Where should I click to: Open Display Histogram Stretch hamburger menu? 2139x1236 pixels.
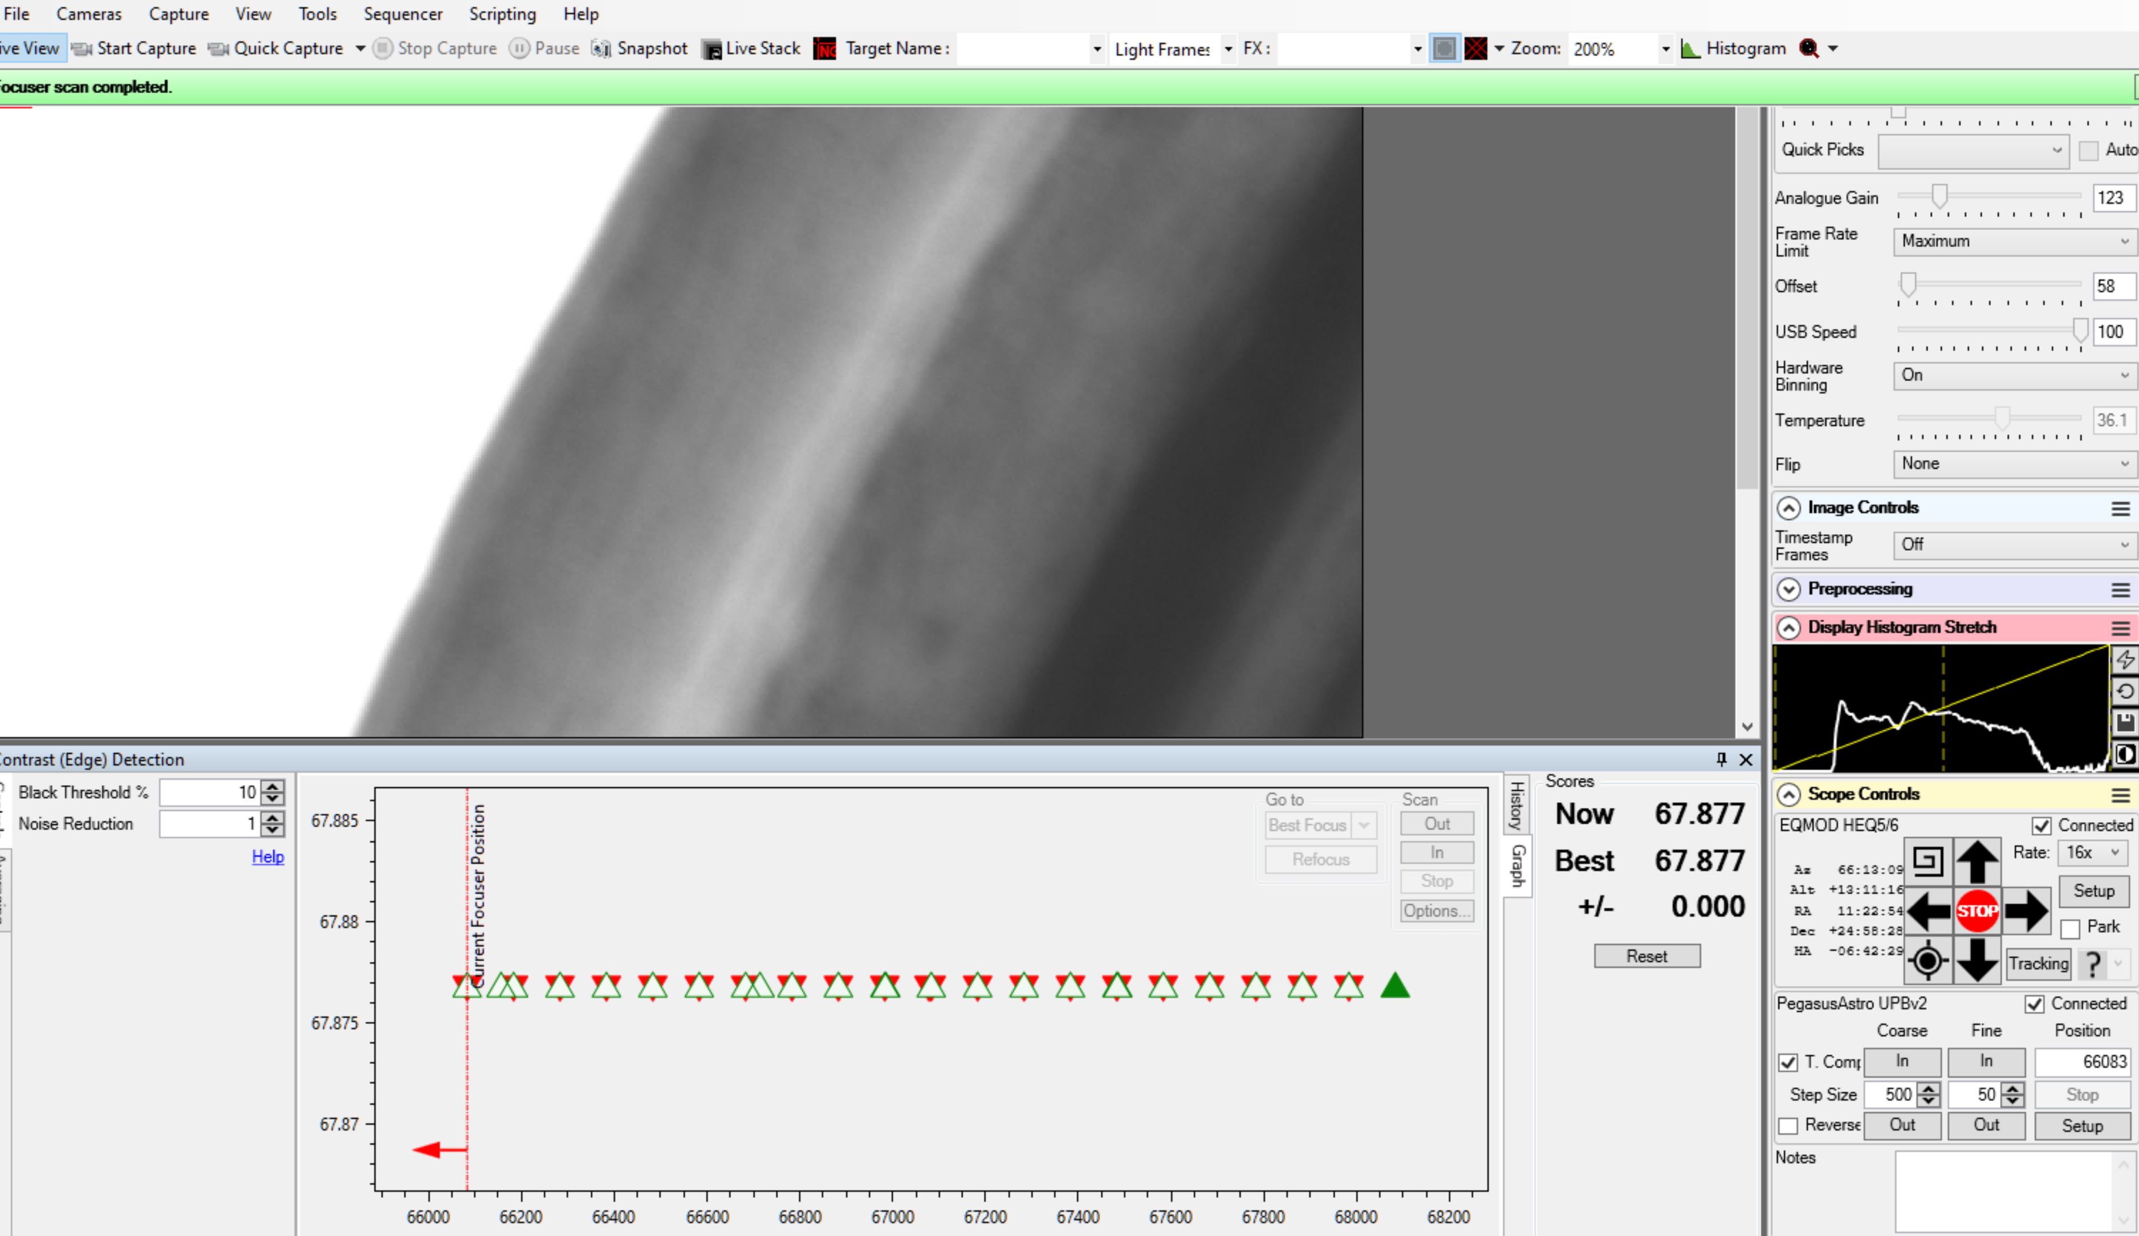[x=2120, y=628]
